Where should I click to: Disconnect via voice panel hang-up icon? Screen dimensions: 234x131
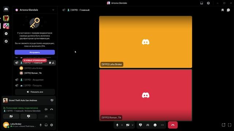coord(52,109)
